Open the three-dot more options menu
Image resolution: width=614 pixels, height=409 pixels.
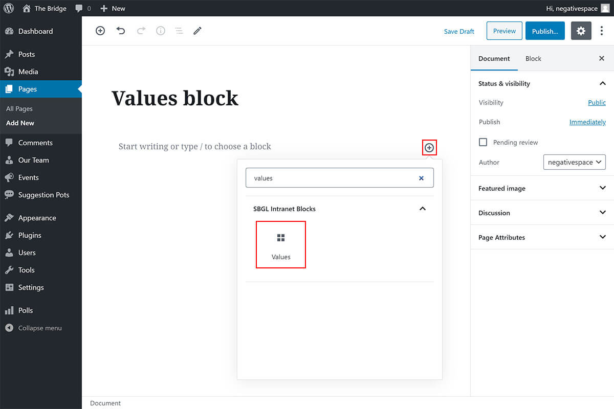(602, 31)
